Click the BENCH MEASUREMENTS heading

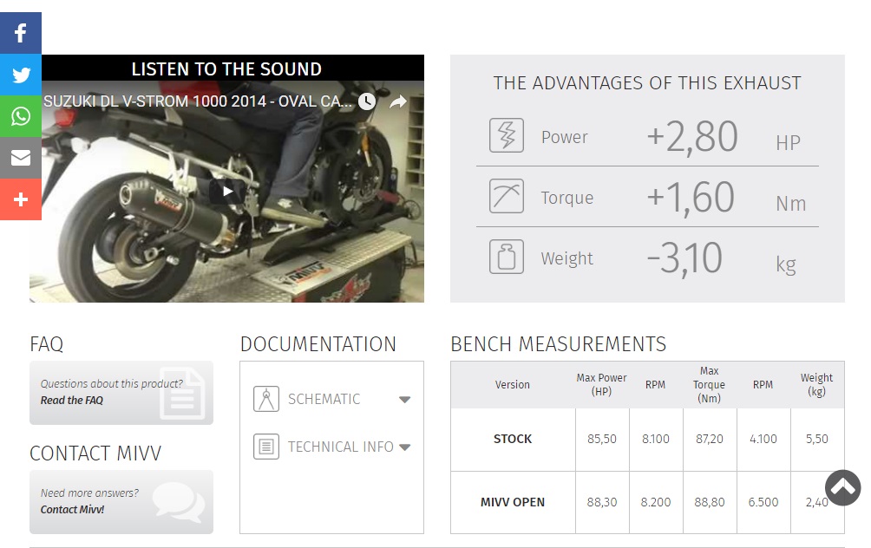pos(559,344)
